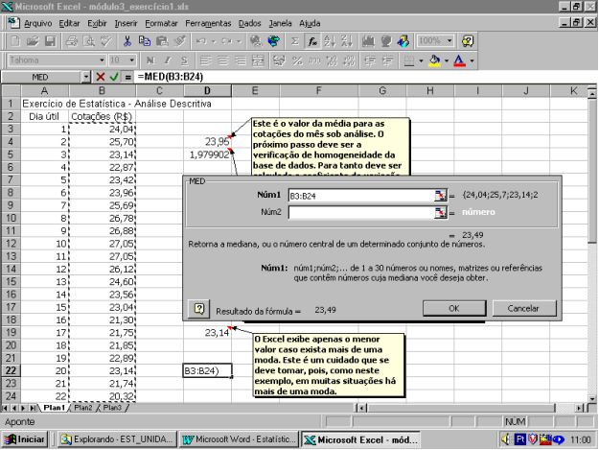Collapse dialog button beside Núm2 field

coord(440,212)
